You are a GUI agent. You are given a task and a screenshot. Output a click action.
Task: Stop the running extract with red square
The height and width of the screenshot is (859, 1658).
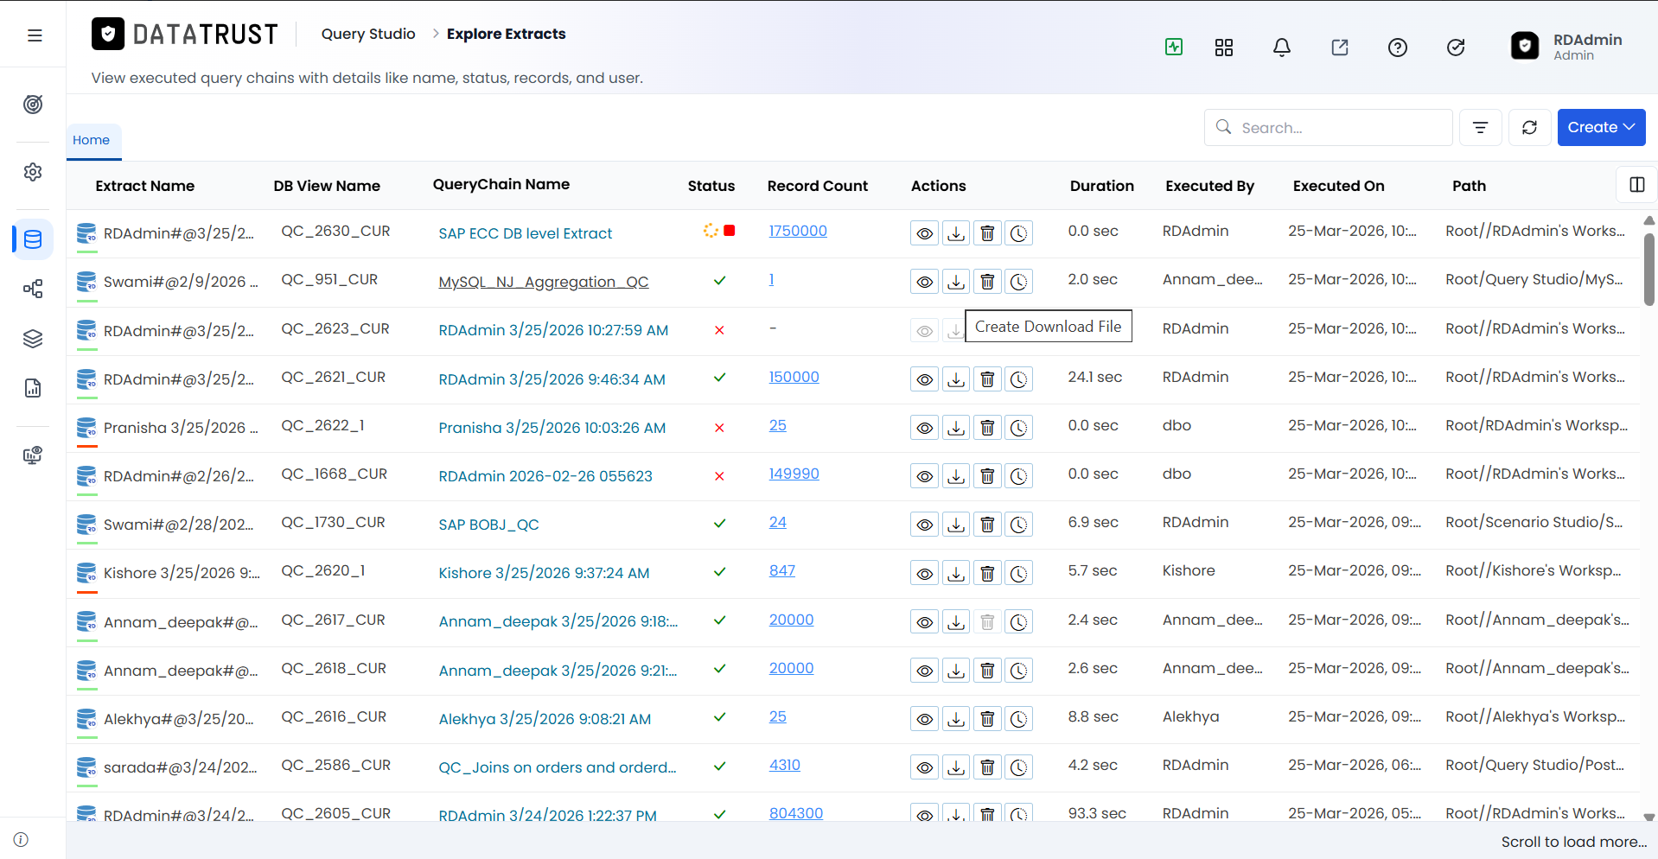click(x=730, y=231)
